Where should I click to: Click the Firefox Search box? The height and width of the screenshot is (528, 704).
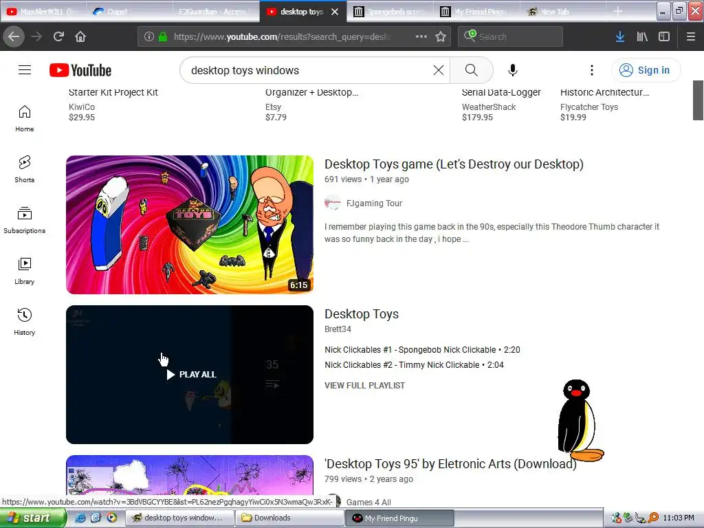pos(510,36)
